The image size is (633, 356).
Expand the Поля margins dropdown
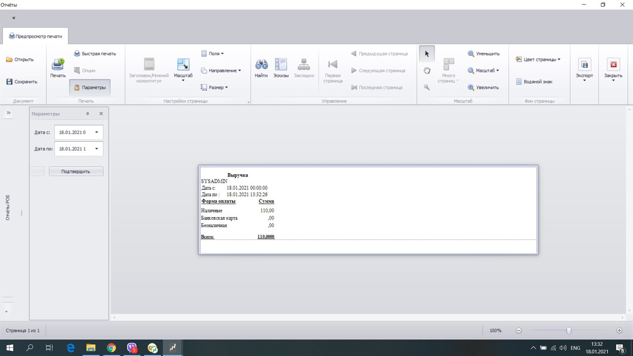[x=212, y=53]
